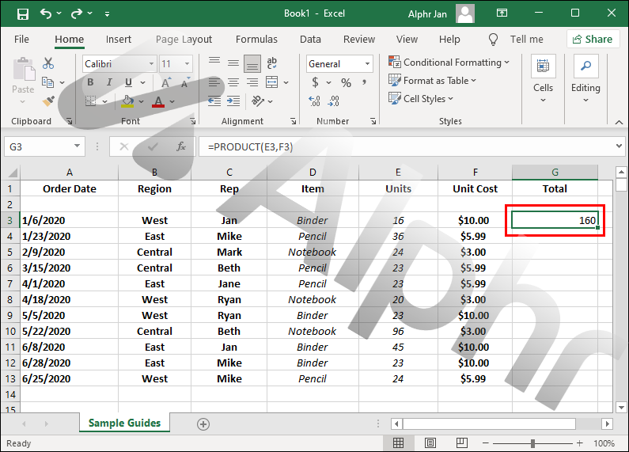Open the Formulas ribbon tab

point(256,40)
